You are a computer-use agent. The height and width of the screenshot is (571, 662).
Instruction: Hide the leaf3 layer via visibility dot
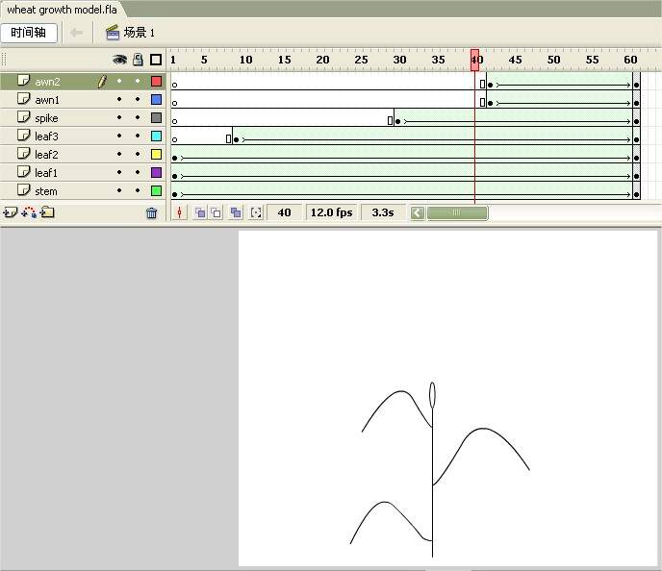click(119, 136)
